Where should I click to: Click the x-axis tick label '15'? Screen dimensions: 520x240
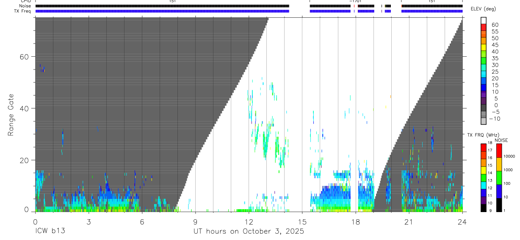pos(302,221)
